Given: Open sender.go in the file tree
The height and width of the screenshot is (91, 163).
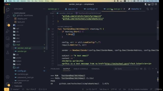Looking at the screenshot, I should click(x=22, y=51).
